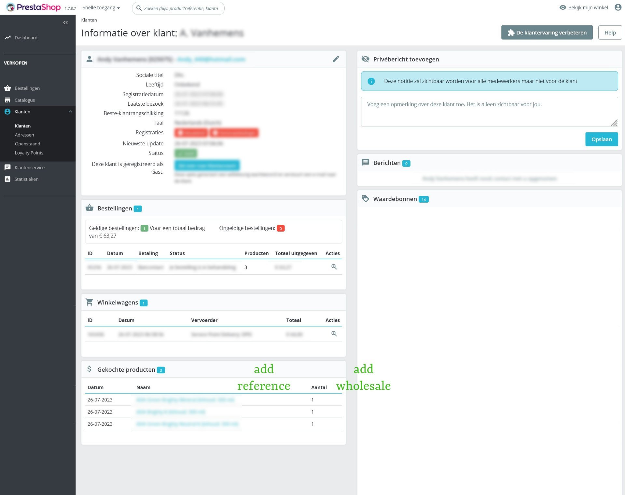
Task: Open Adressen submenu item
Action: [x=24, y=135]
